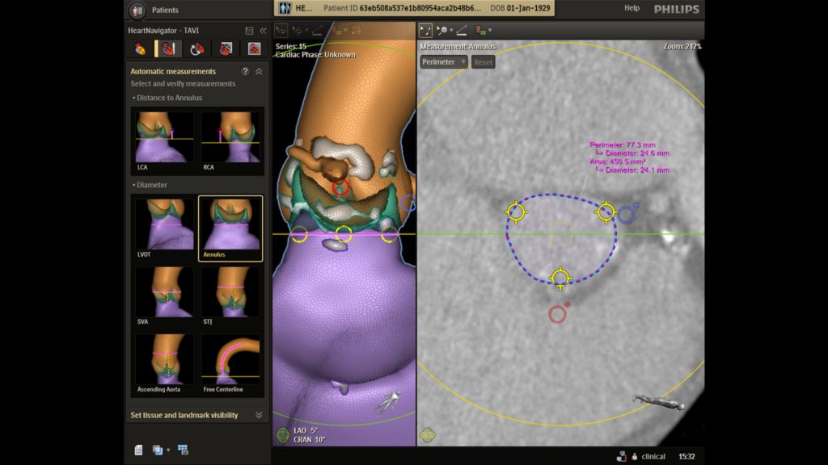Click the yellow top-left annulus landmark marker
Image resolution: width=828 pixels, height=465 pixels.
(x=515, y=212)
